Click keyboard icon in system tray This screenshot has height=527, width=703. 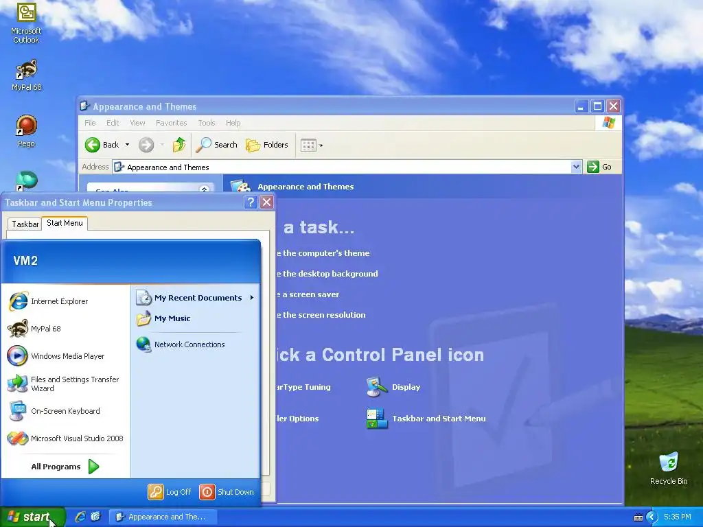(x=638, y=517)
